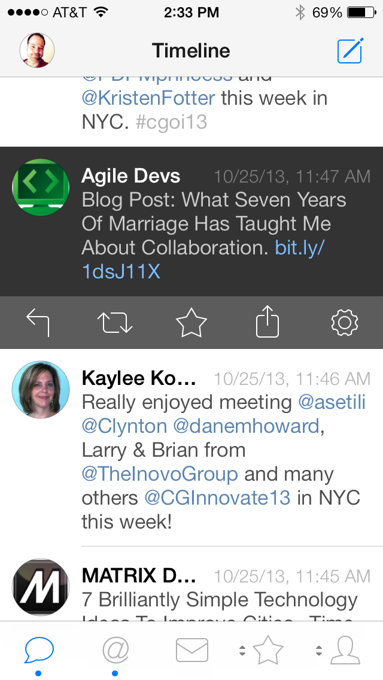Tap the compose new tweet icon
The width and height of the screenshot is (383, 680).
[x=350, y=50]
